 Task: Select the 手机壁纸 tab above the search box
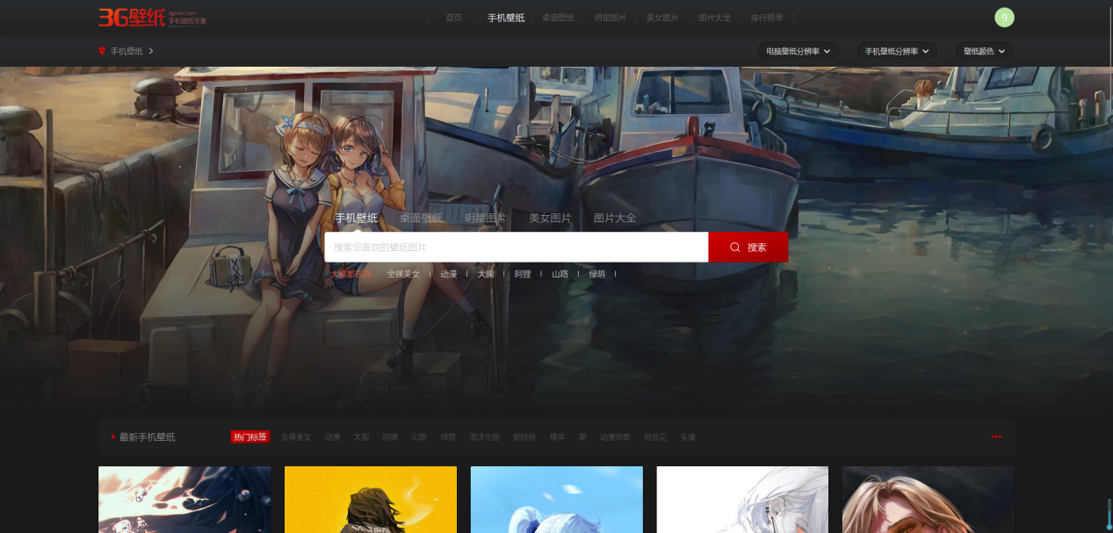click(x=356, y=218)
